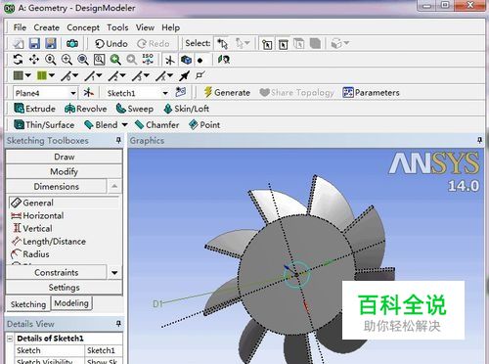Collapse Details of Sketch1 group
This screenshot has width=489, height=364.
pos(10,339)
